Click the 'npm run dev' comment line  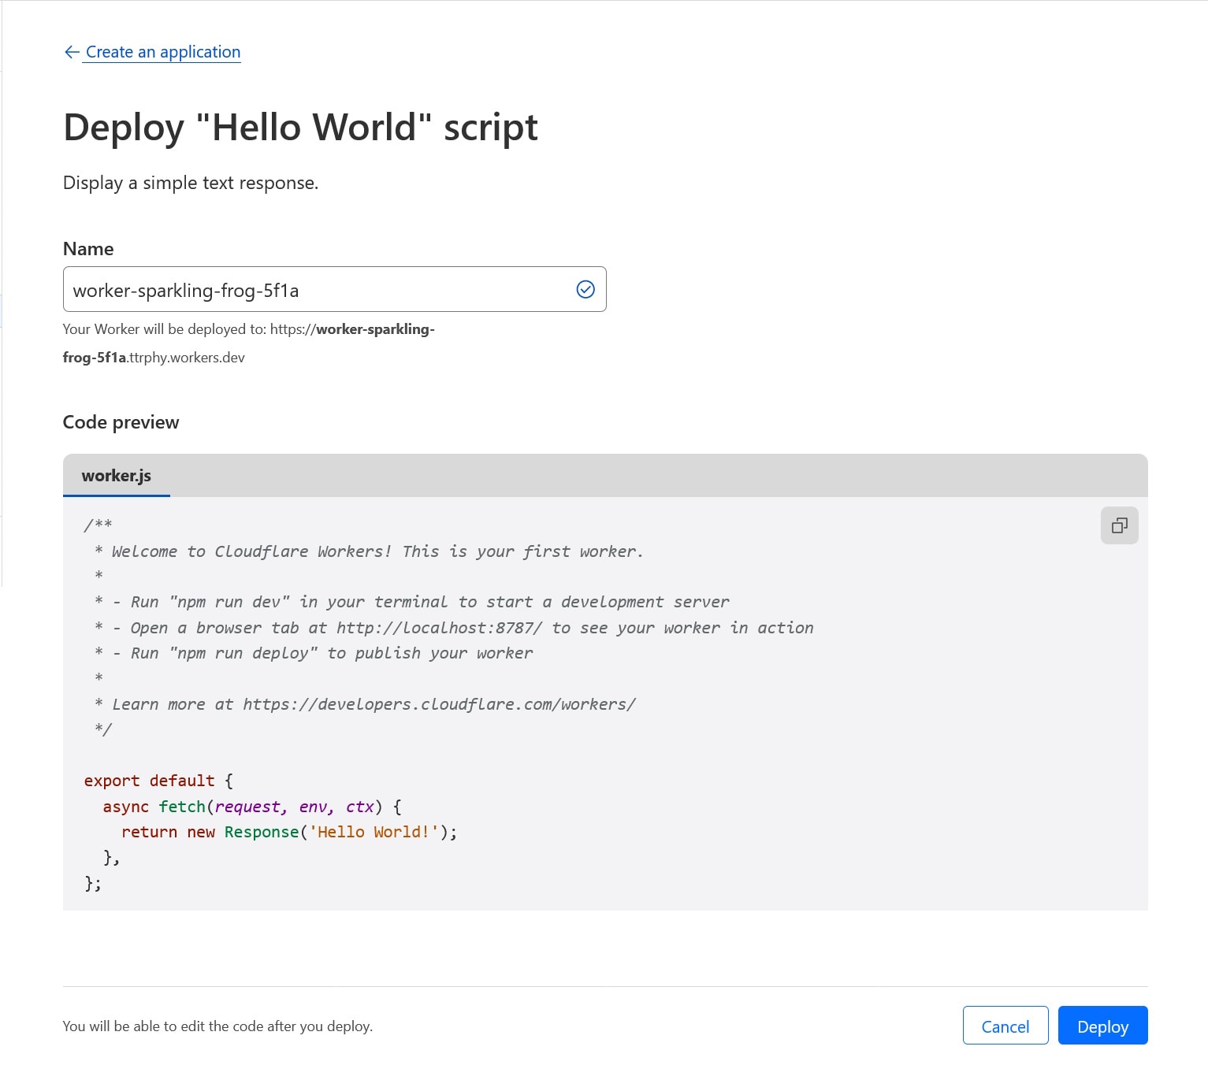click(x=412, y=602)
